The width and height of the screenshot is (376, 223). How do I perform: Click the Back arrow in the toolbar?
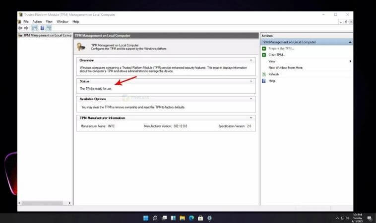20,28
